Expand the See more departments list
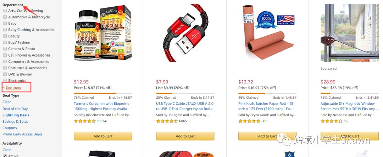The width and height of the screenshot is (383, 157). click(x=13, y=87)
